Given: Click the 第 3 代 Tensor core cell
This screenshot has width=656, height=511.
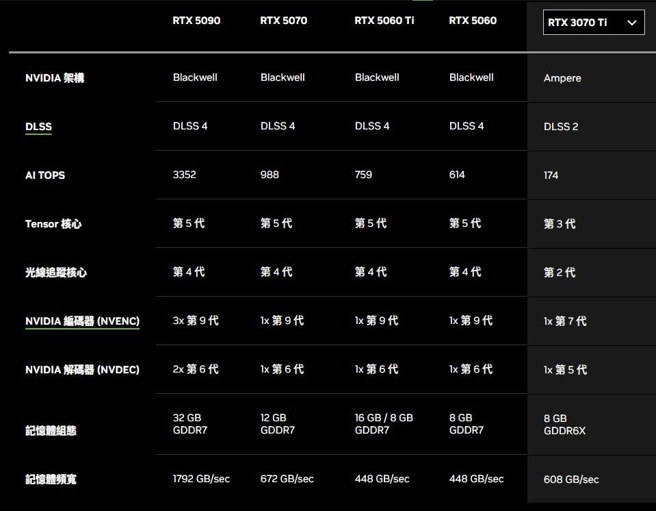Looking at the screenshot, I should coord(560,224).
